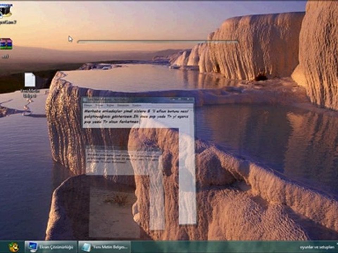Switch to Ekran Çözünürlüğü taskbar button

[x=51, y=247]
